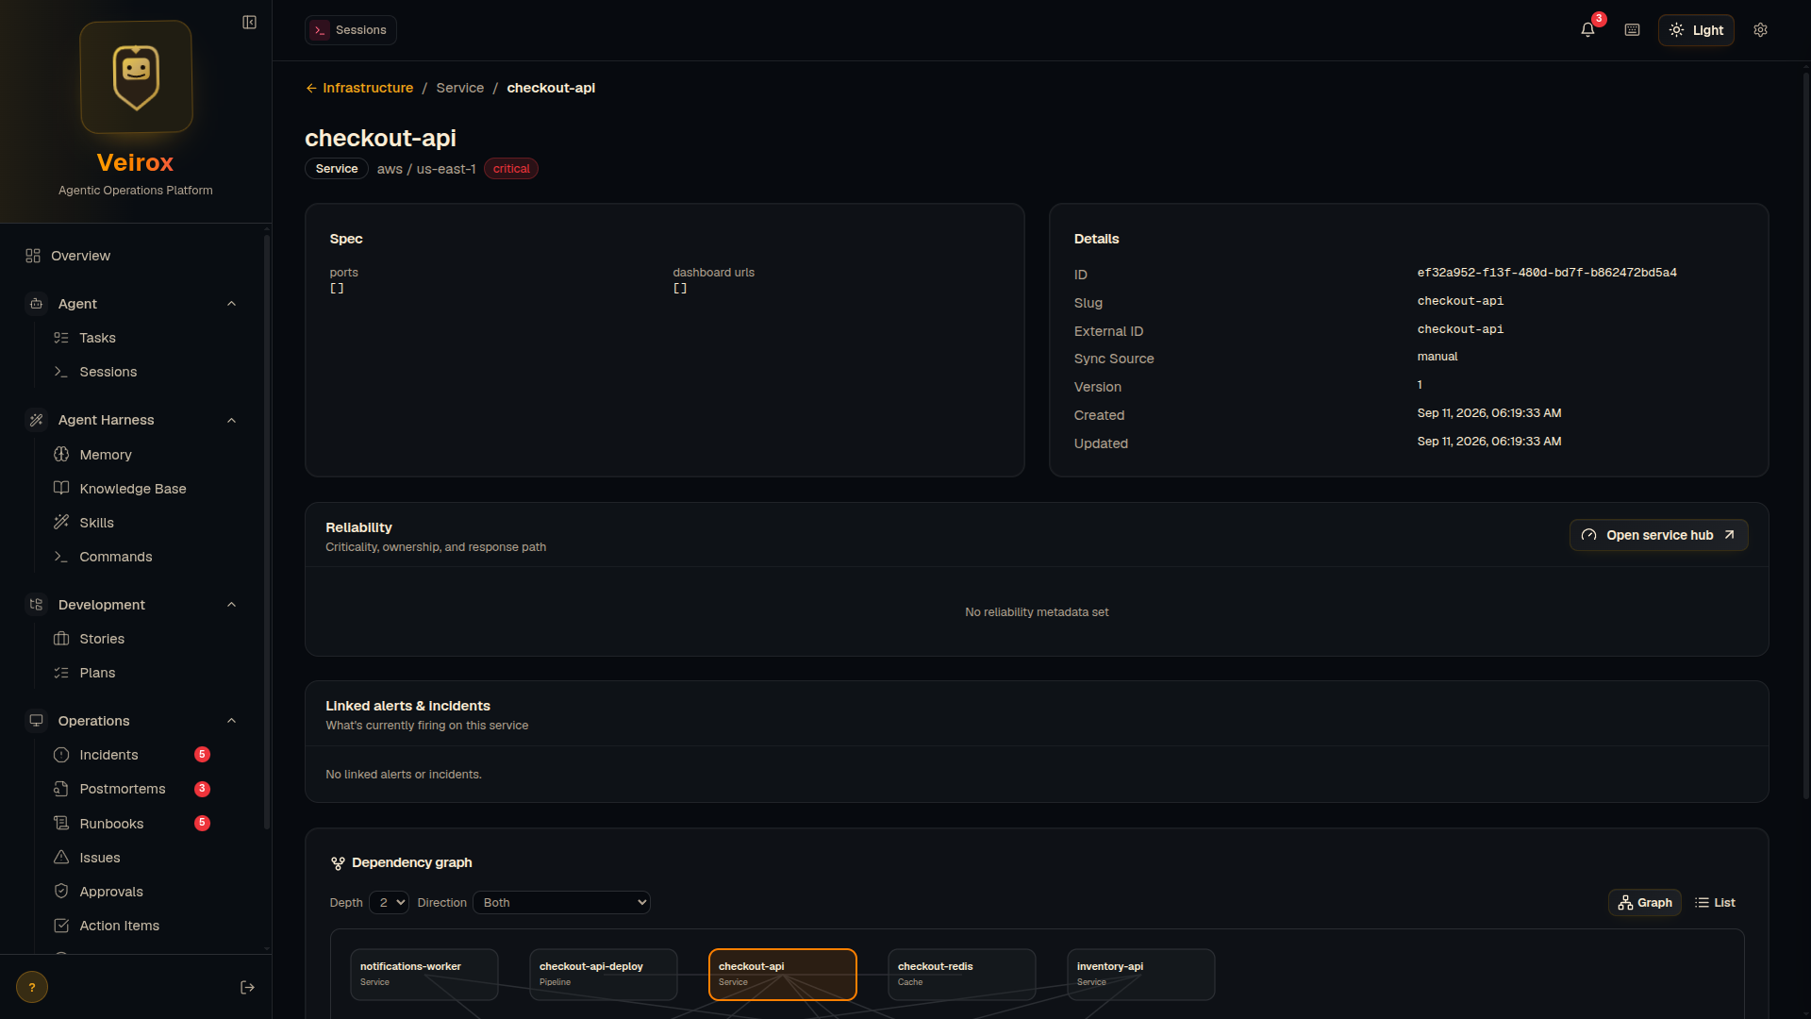Click the Stories icon in sidebar
This screenshot has height=1019, width=1811.
pyautogui.click(x=61, y=639)
